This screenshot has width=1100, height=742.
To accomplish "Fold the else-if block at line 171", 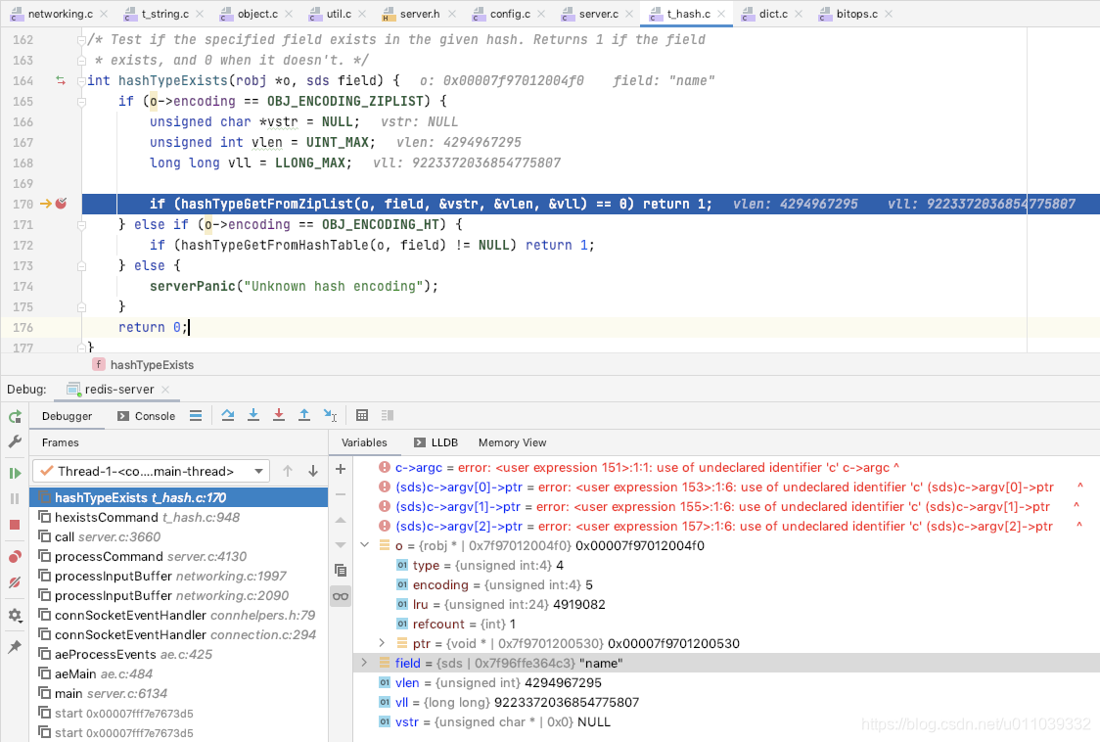I will [x=81, y=224].
